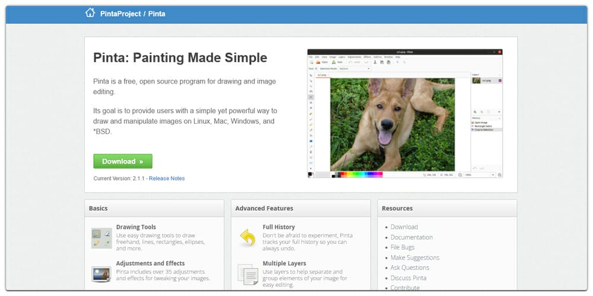This screenshot has height=296, width=593.
Task: Open the Contribute link in Resources
Action: tap(404, 288)
